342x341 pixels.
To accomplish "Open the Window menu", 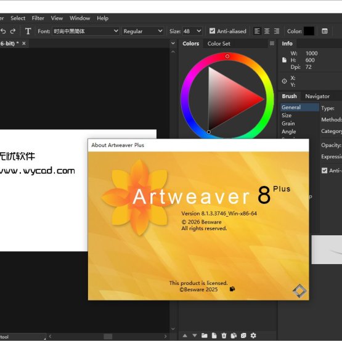I will point(80,18).
